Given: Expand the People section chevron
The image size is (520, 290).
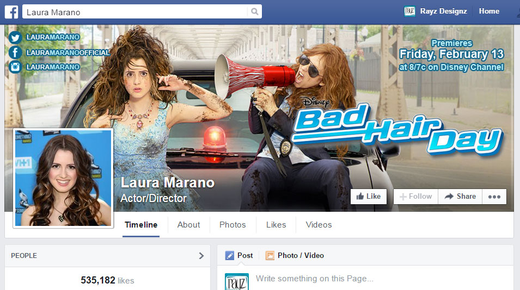Looking at the screenshot, I should pos(201,256).
